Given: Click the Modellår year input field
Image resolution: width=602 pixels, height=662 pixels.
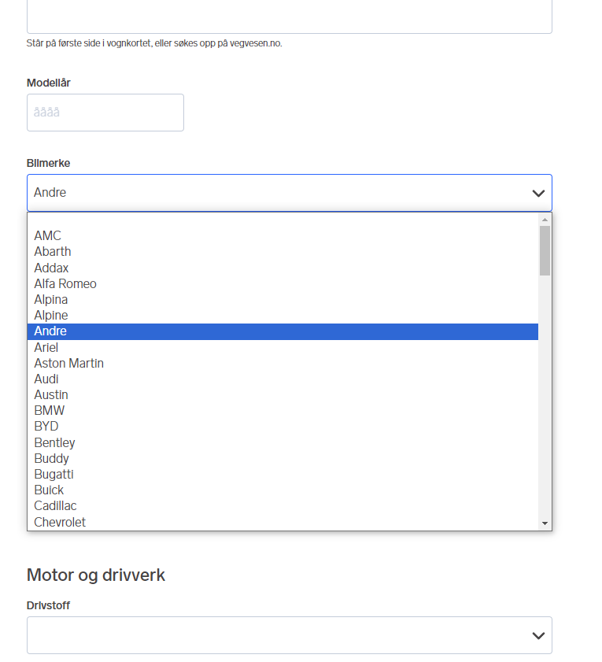Looking at the screenshot, I should [105, 113].
